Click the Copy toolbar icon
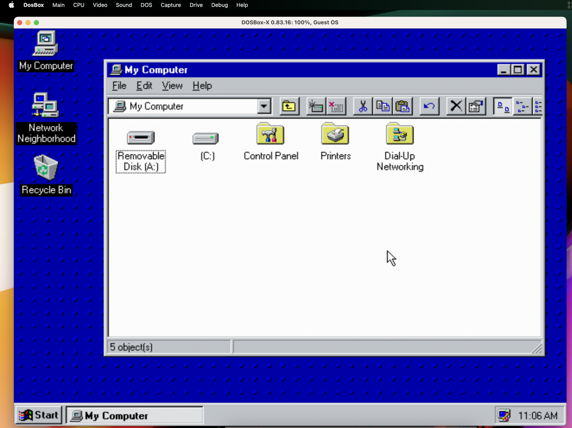This screenshot has height=428, width=572. click(x=383, y=106)
